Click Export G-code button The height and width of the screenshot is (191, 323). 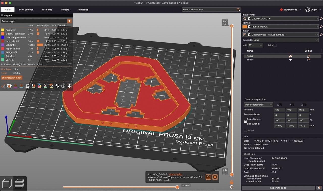278,188
